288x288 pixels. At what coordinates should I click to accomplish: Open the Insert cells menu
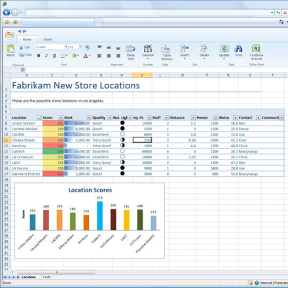185,52
